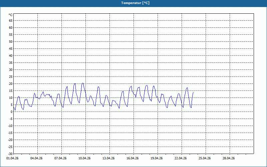Click the 19.04.26 date label

pyautogui.click(x=157, y=158)
